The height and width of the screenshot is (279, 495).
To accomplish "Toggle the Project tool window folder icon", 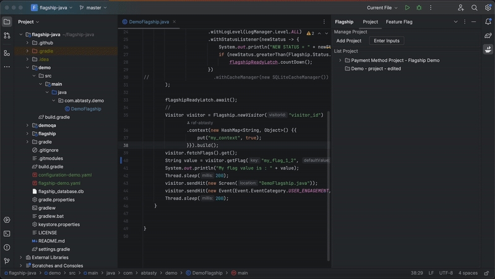I will 7,22.
